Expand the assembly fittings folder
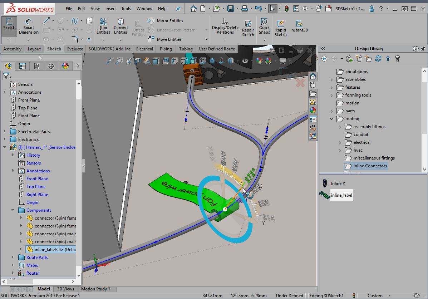This screenshot has height=299, width=428. [340, 127]
